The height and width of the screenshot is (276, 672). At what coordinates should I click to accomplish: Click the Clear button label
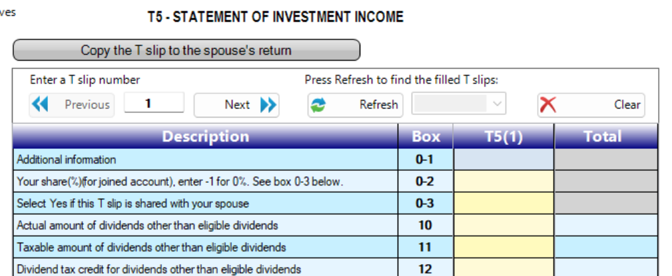click(x=627, y=105)
